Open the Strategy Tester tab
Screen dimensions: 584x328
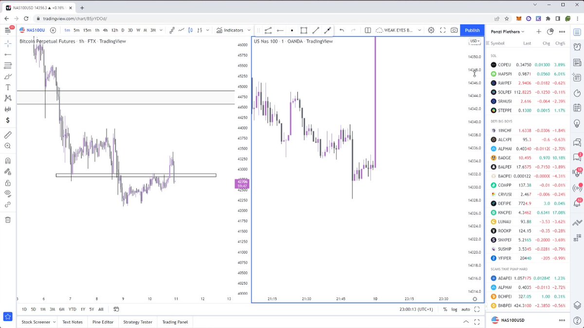[x=138, y=322]
